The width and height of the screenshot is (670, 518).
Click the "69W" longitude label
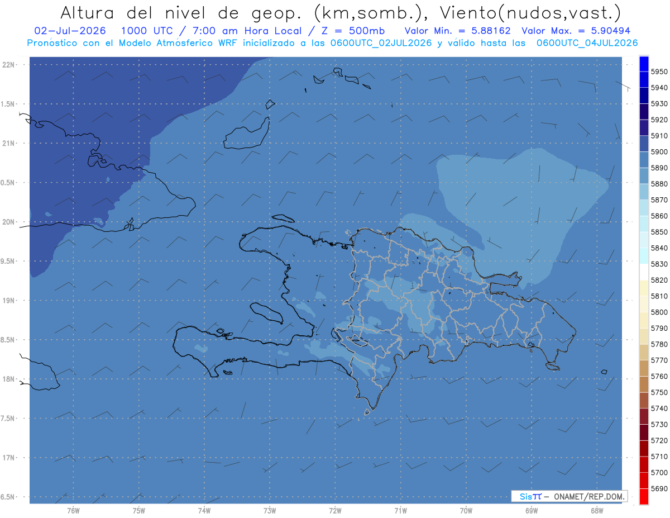pos(532,510)
